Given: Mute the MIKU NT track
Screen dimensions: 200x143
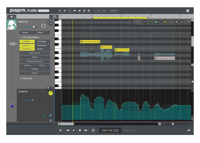Looking at the screenshot, I should tap(51, 24).
